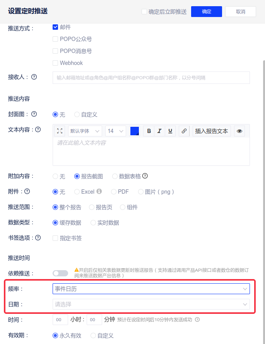This screenshot has height=344, width=265.
Task: Click the fullscreen expand editor icon
Action: coord(60,131)
